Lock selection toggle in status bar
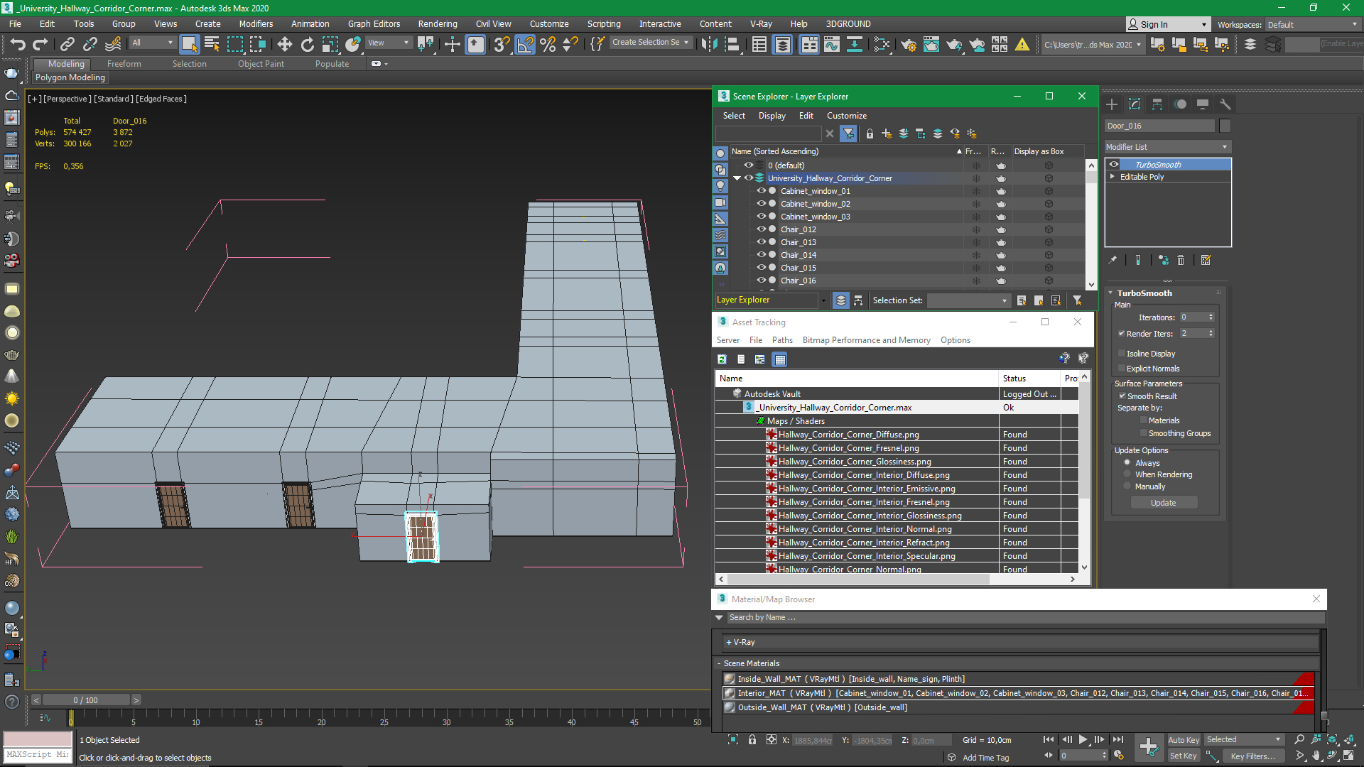 (x=752, y=740)
